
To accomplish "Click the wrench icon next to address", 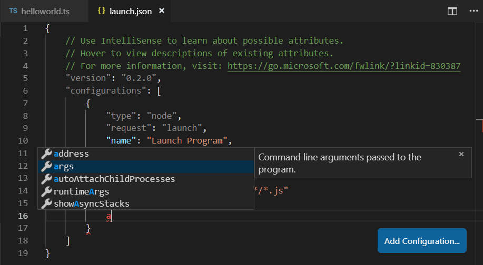I will point(47,154).
